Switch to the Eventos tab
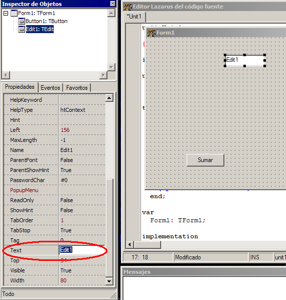The width and height of the screenshot is (286, 300). coord(50,88)
